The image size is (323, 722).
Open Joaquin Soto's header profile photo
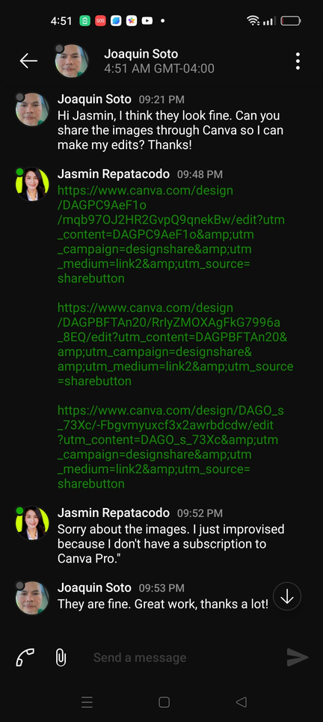pyautogui.click(x=72, y=61)
